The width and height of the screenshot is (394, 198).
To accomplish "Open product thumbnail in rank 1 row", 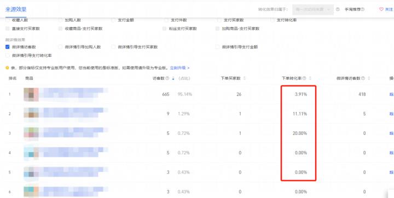I will click(x=31, y=94).
